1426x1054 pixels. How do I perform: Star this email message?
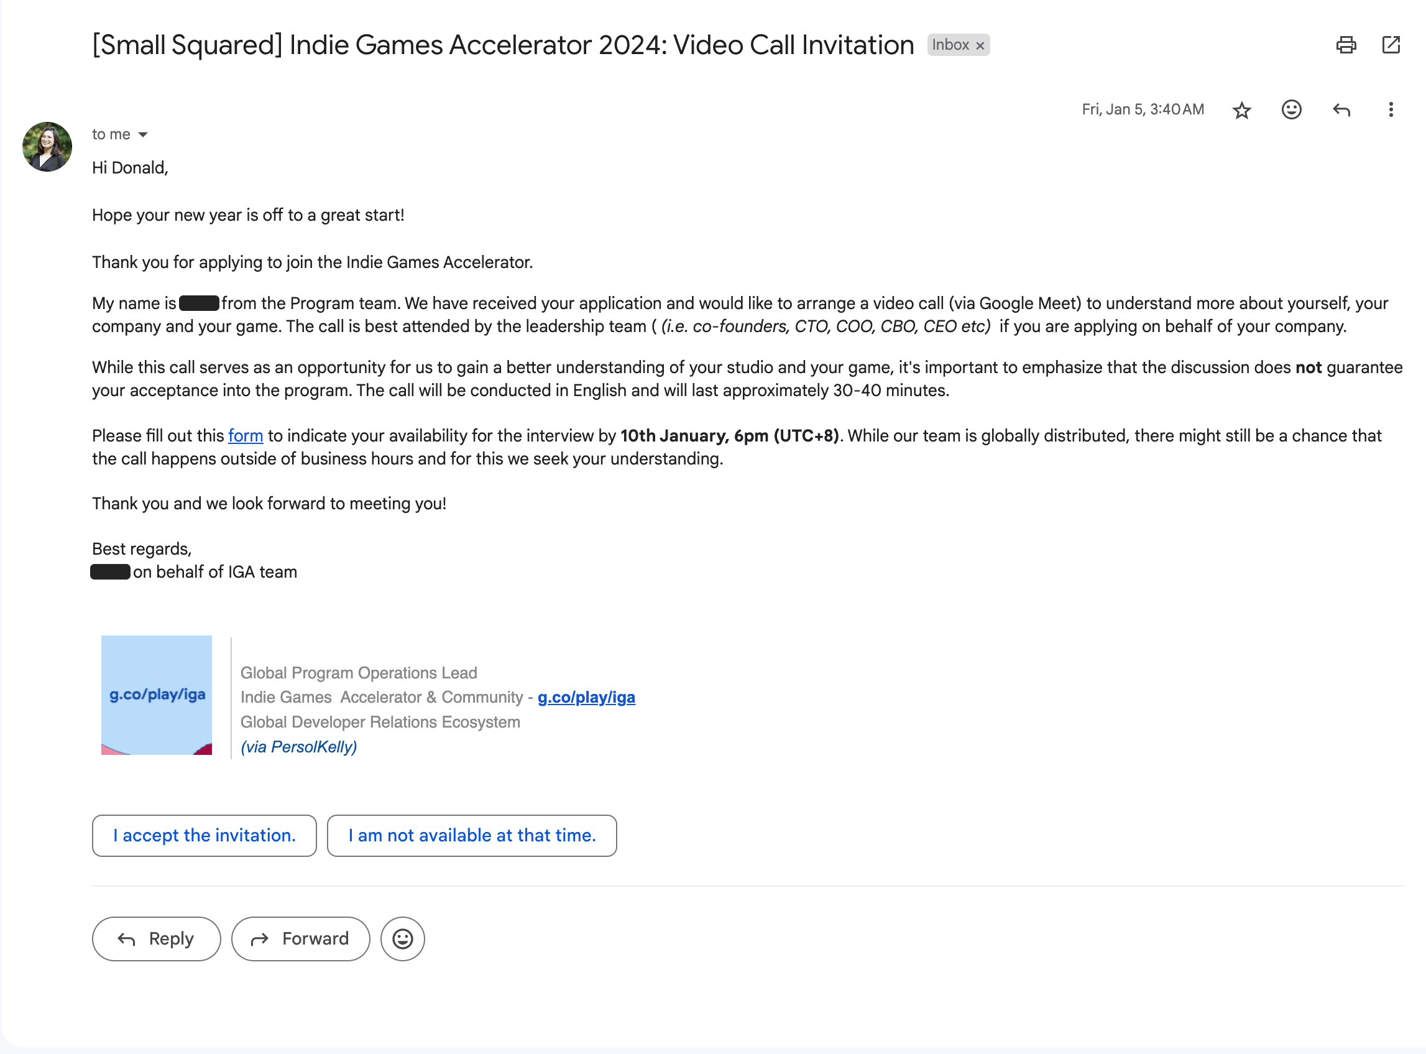[1241, 109]
